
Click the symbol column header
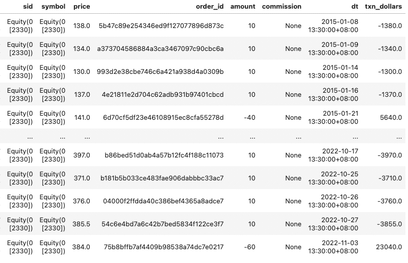pyautogui.click(x=53, y=7)
